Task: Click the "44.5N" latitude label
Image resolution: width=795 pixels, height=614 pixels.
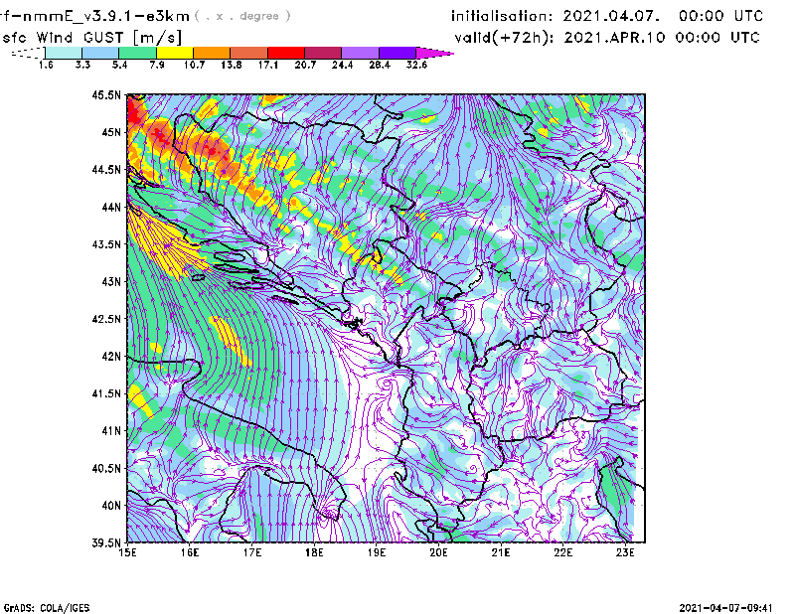Action: click(x=106, y=170)
